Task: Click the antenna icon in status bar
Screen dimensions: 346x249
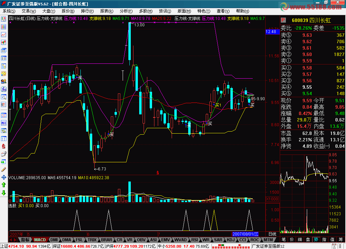Action: click(334, 246)
